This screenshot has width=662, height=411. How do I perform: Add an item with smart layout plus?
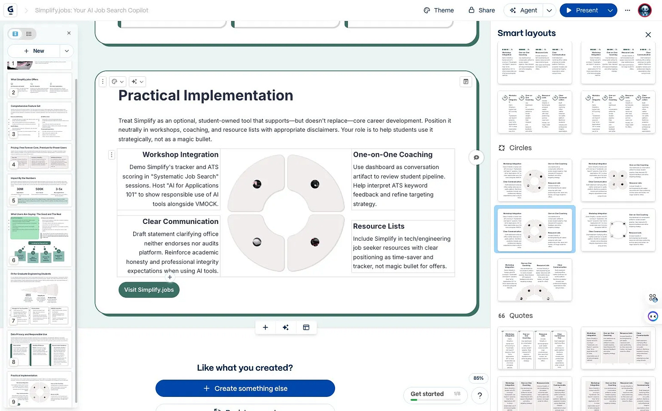click(x=170, y=277)
